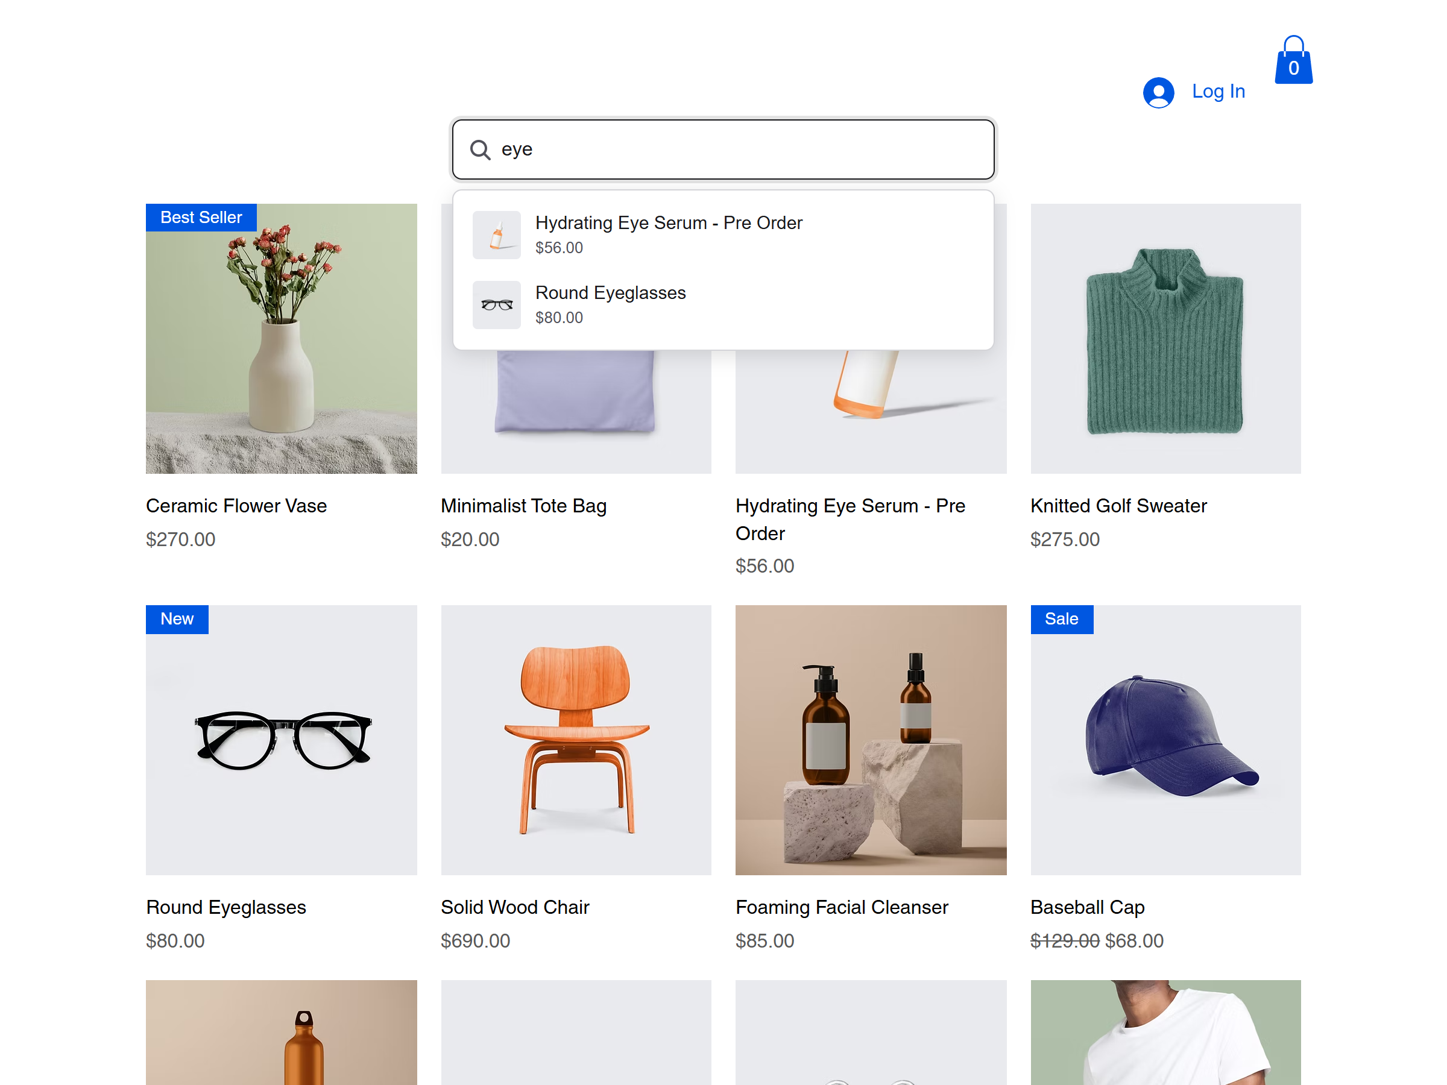Select Round Eyeglasses search suggestion

click(x=723, y=305)
